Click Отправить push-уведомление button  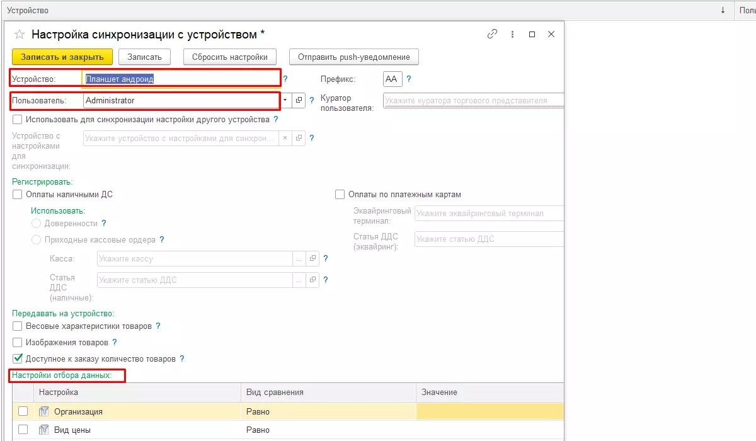point(354,57)
